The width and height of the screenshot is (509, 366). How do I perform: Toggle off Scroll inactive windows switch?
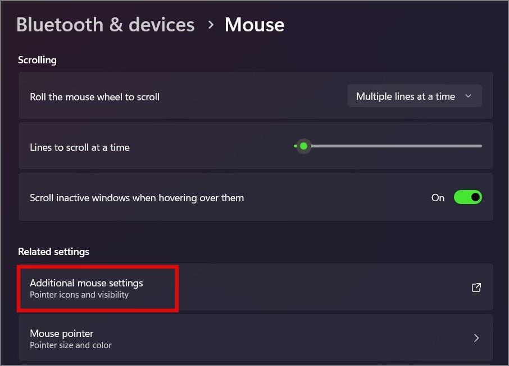(468, 197)
